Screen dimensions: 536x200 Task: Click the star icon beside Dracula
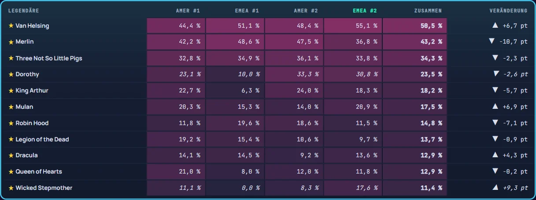11,155
